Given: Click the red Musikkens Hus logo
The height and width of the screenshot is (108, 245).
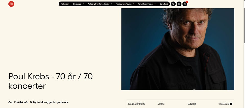Looking at the screenshot, I should 11,4.
